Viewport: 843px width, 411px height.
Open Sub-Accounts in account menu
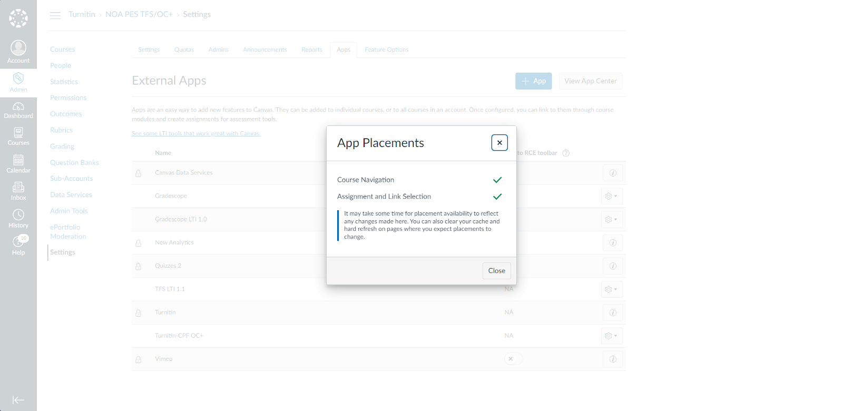(x=71, y=179)
